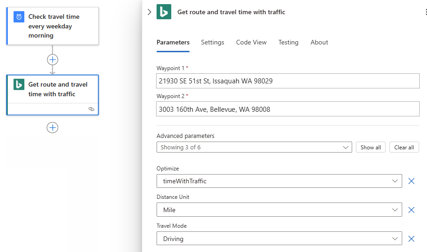Open the vertical ellipsis more options menu
This screenshot has height=252, width=427.
tap(426, 12)
